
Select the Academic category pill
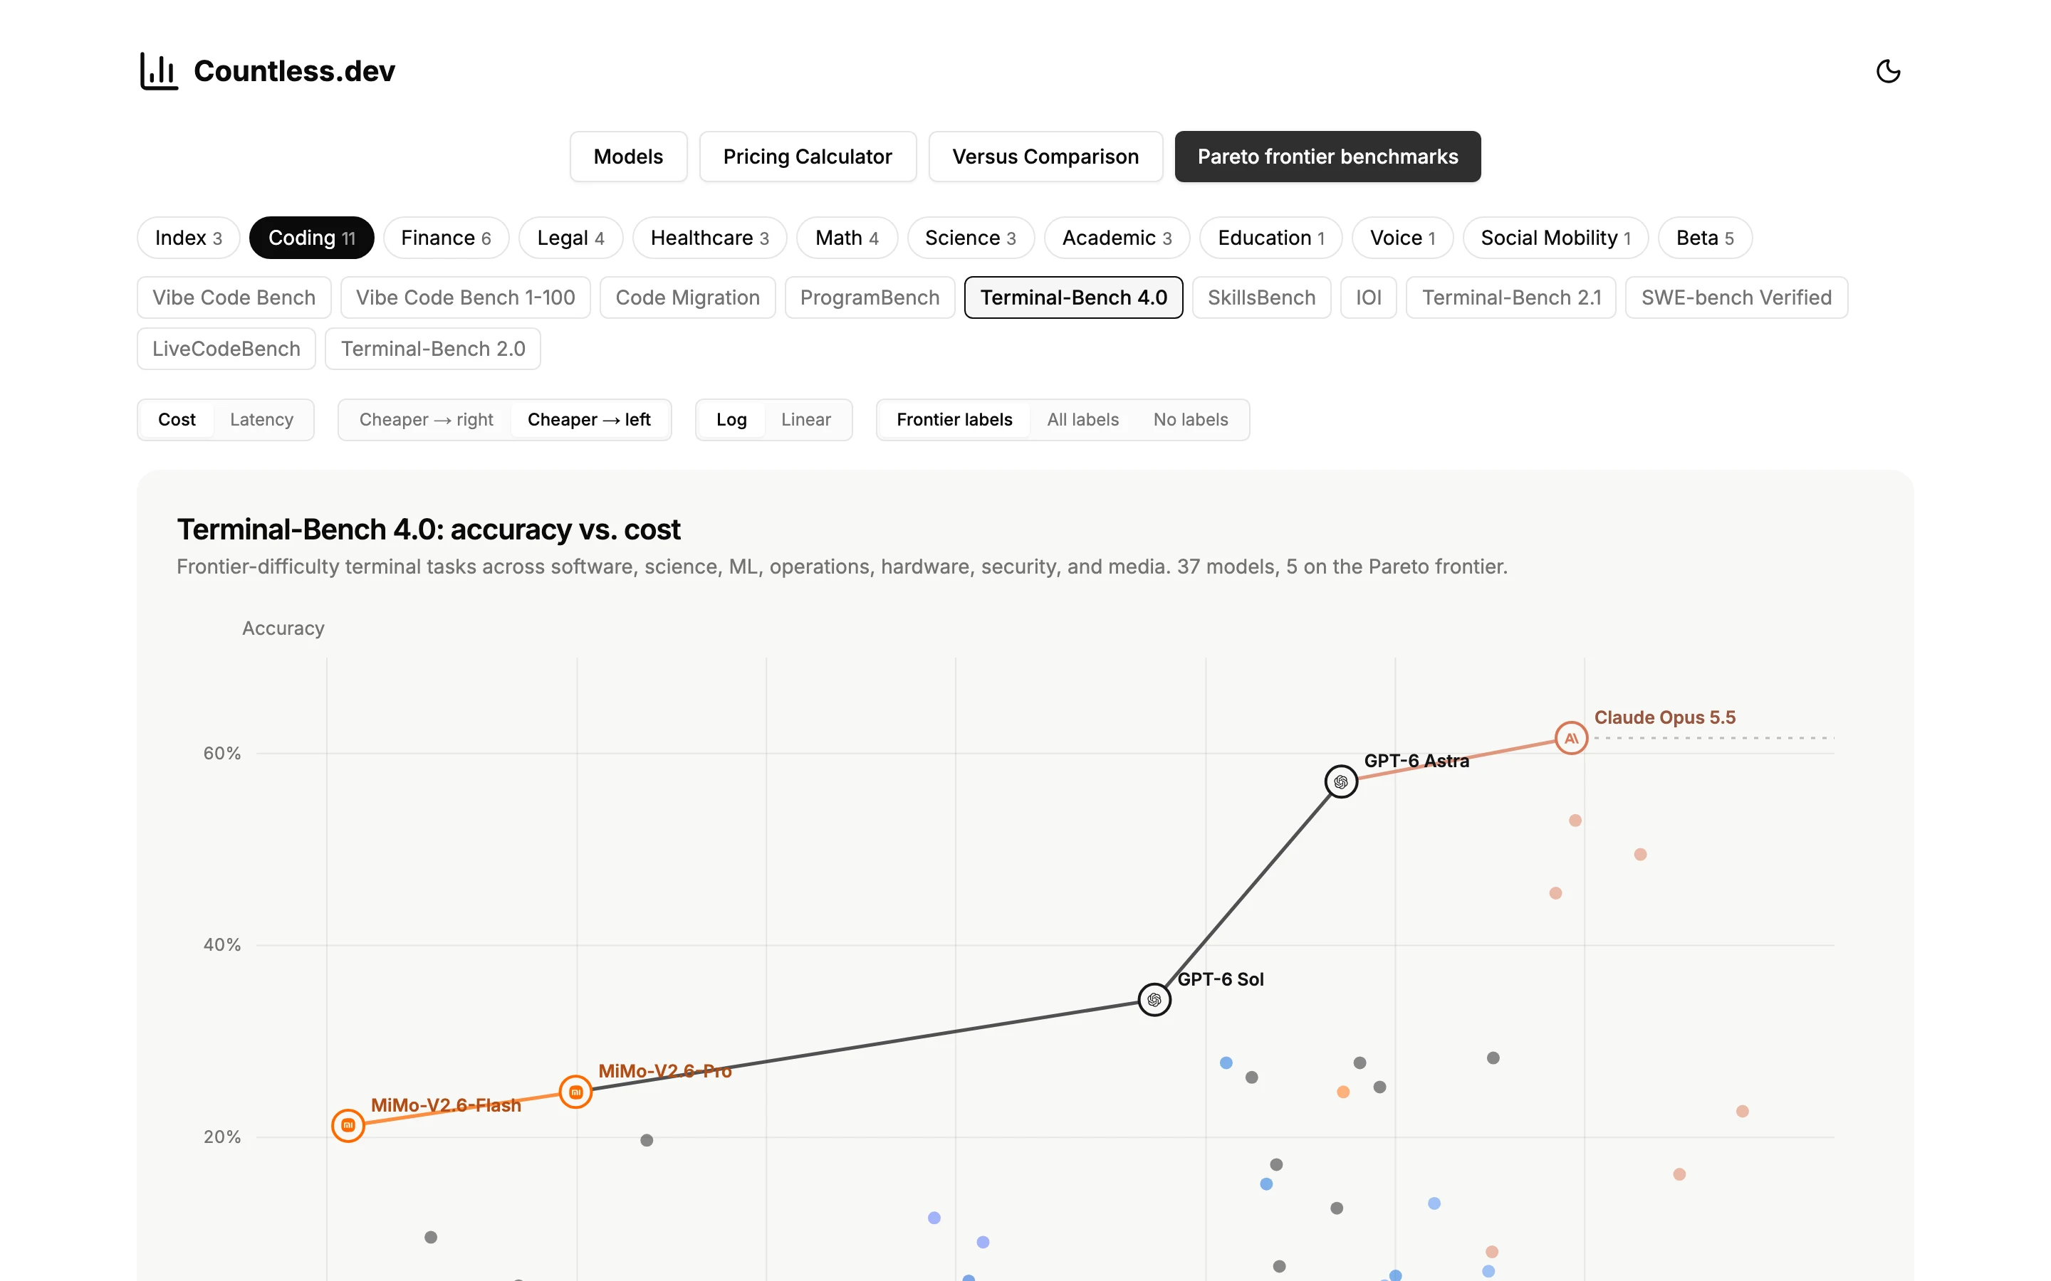coord(1116,238)
